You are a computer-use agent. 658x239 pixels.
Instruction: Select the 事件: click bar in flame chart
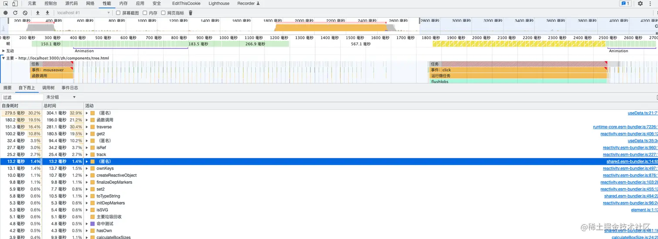[518, 70]
